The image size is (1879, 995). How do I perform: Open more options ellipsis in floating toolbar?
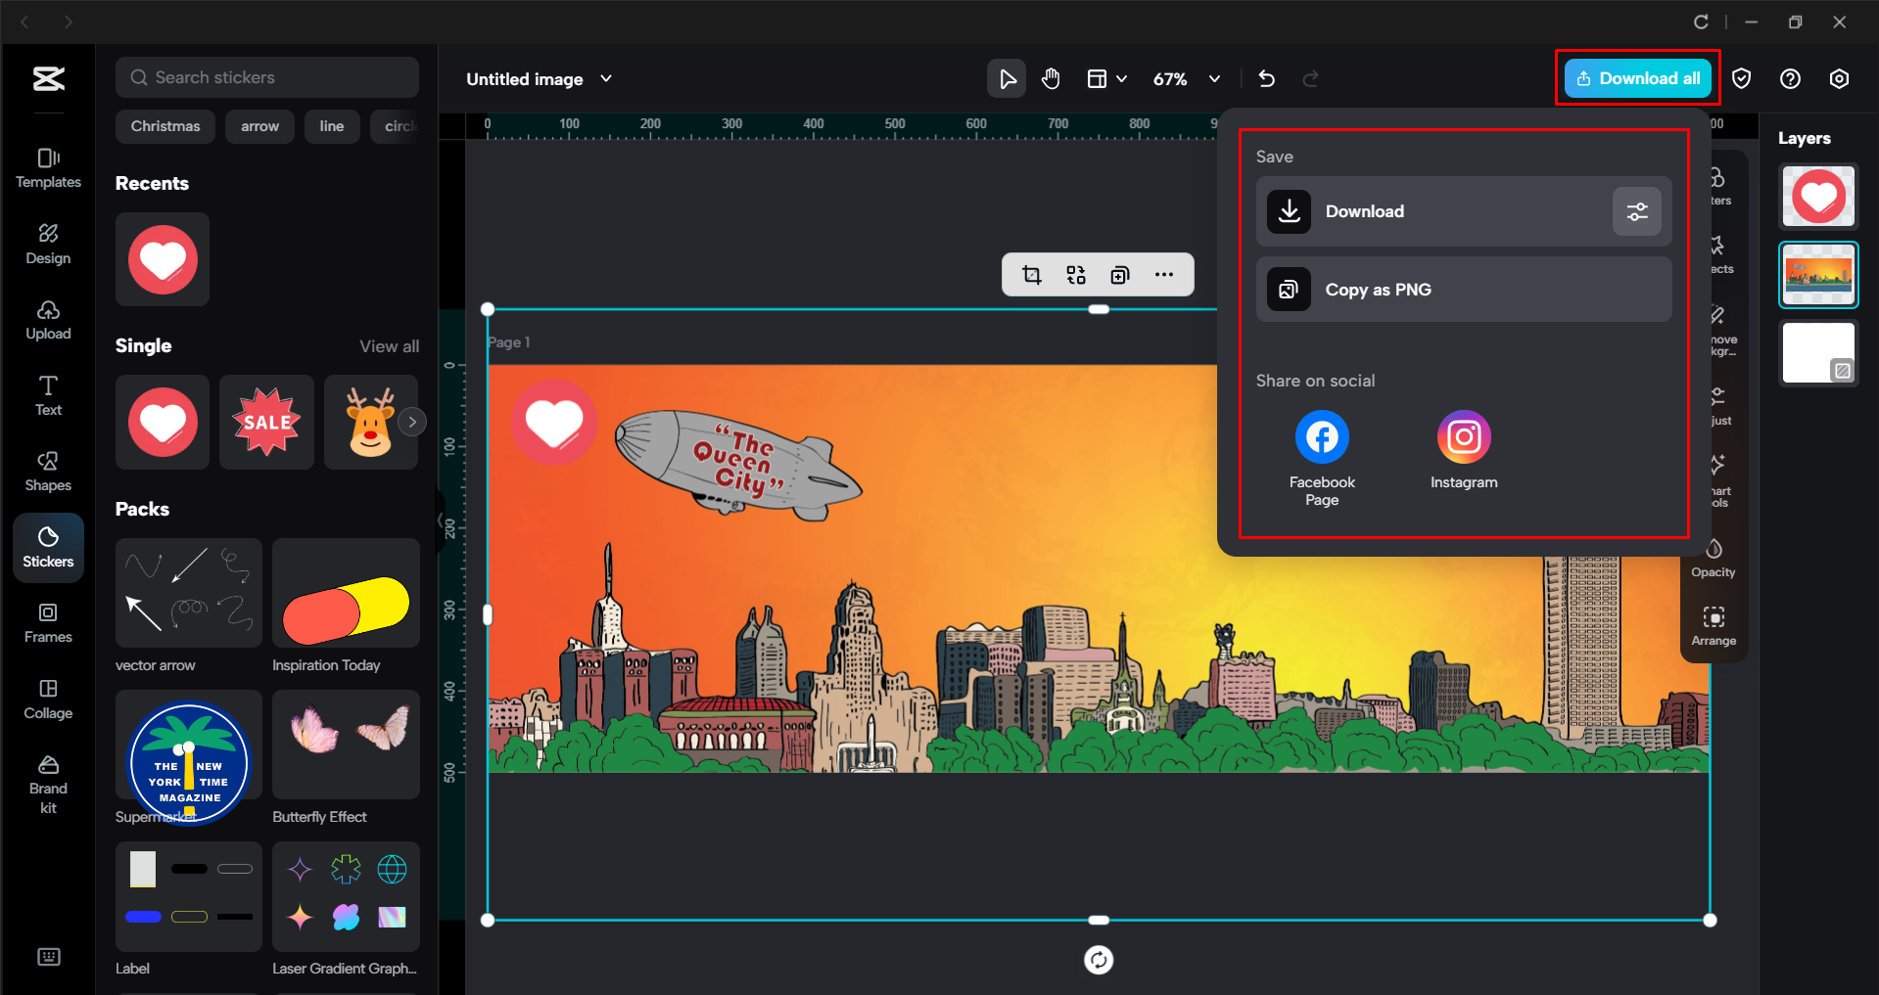coord(1163,275)
